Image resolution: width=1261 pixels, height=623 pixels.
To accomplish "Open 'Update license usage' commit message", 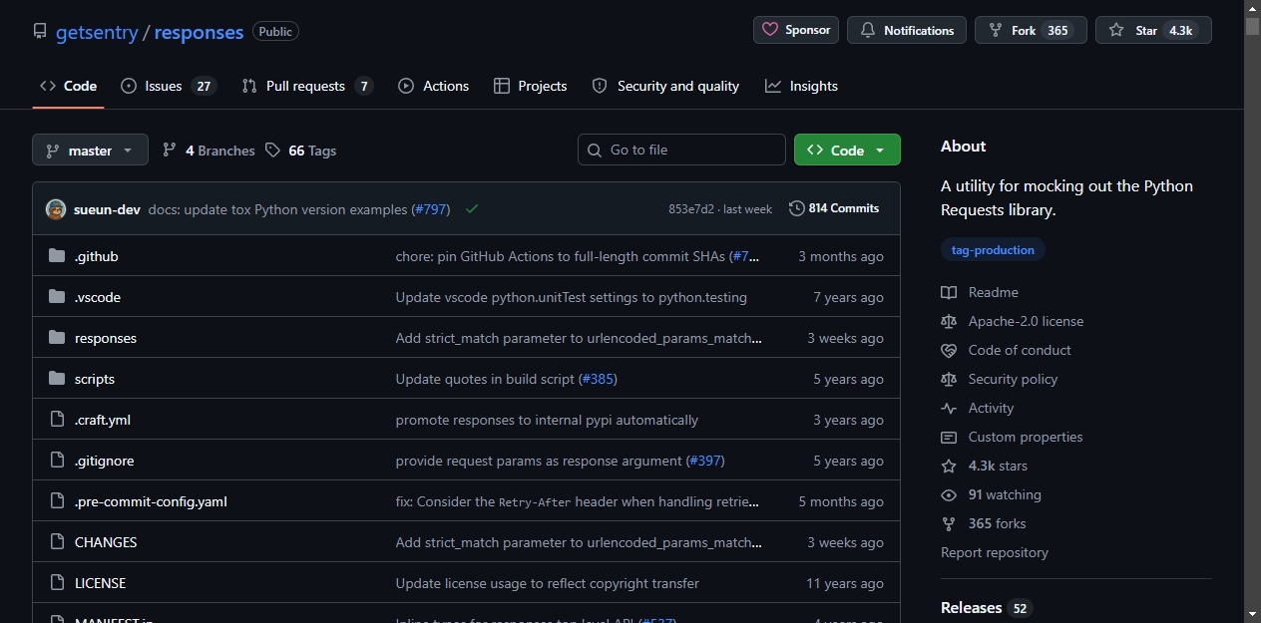I will pyautogui.click(x=548, y=583).
